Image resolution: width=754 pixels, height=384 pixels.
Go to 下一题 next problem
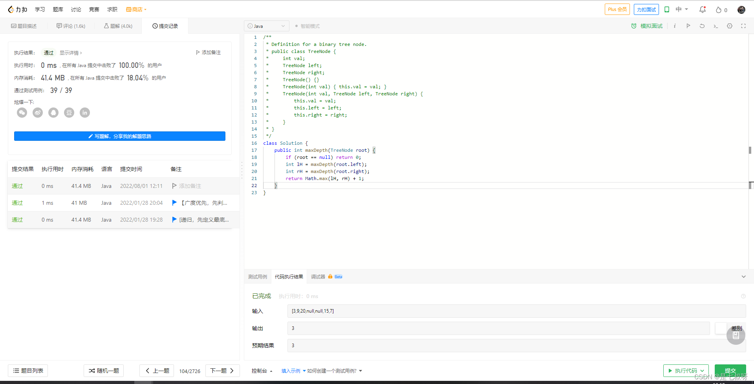223,371
